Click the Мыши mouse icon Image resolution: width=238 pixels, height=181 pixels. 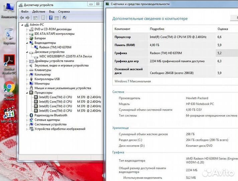pos(31,88)
